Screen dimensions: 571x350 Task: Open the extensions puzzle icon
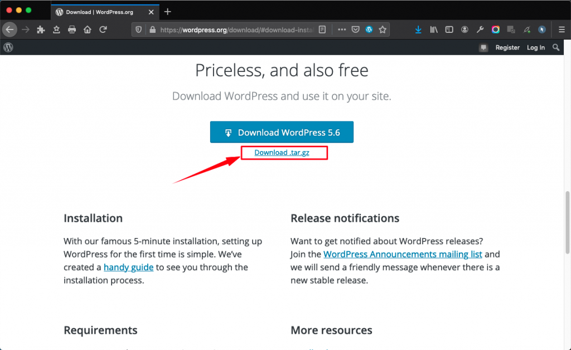coord(41,30)
